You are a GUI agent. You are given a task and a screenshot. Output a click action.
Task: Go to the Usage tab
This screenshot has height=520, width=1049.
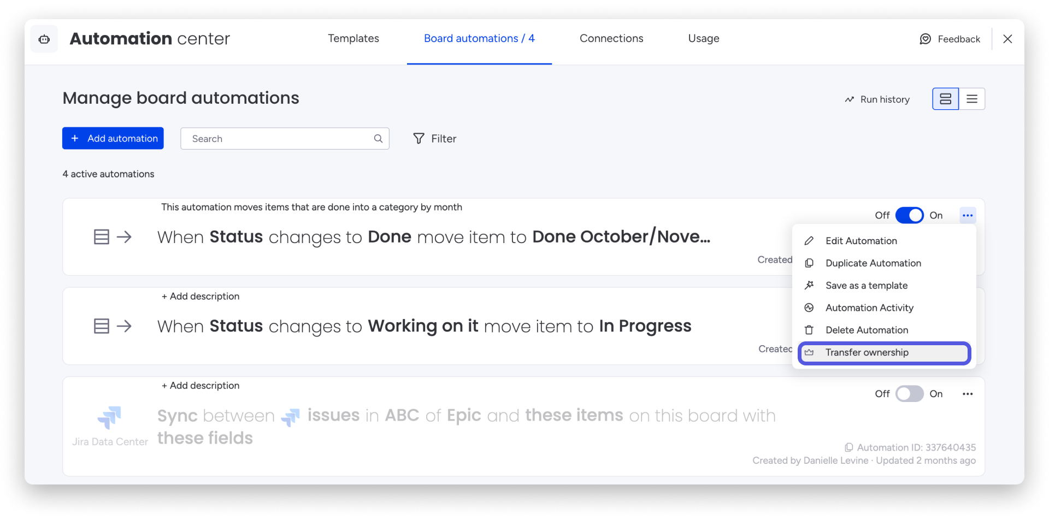tap(704, 38)
